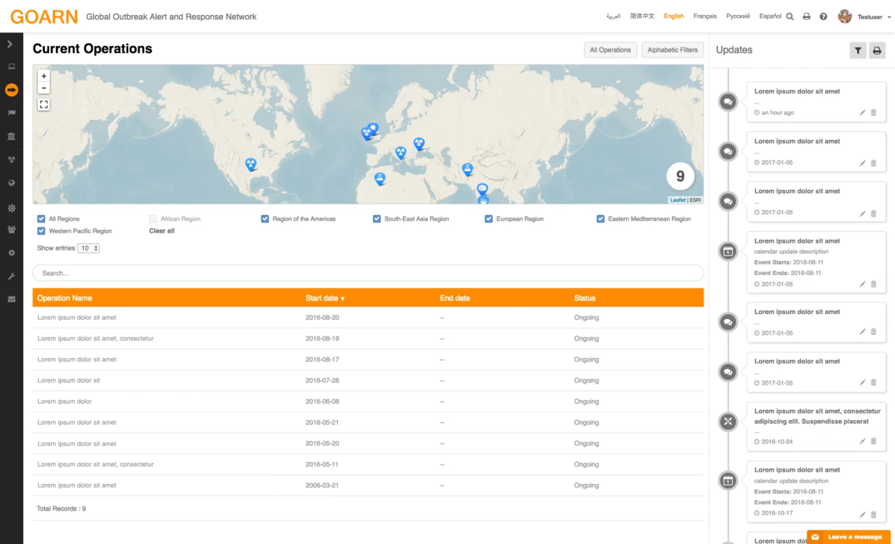Viewport: 895px width, 544px height.
Task: Click the Clear all link
Action: [162, 231]
